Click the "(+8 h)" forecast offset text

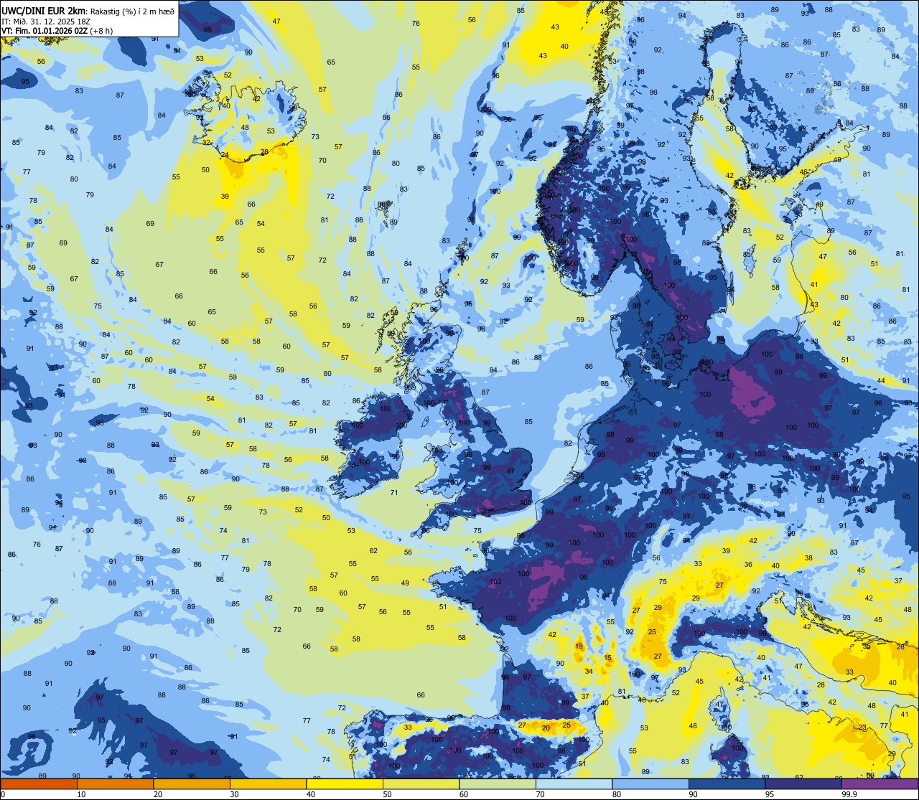101,30
